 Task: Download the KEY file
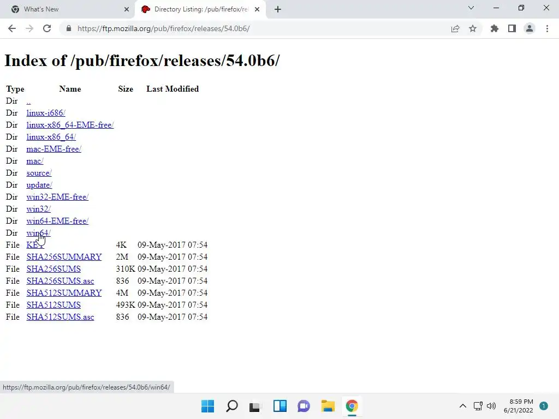34,245
